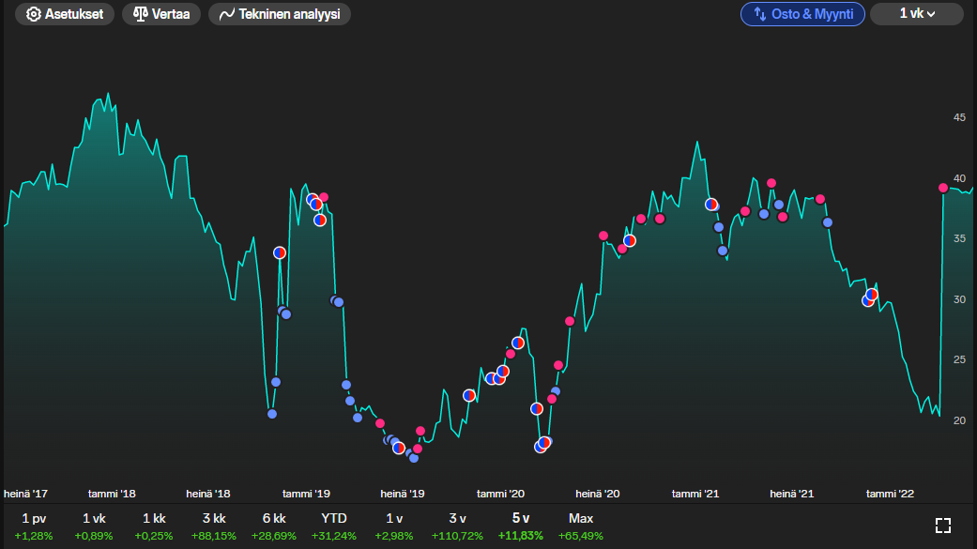Choose the 3 kk time period
The height and width of the screenshot is (549, 977).
[x=213, y=526]
